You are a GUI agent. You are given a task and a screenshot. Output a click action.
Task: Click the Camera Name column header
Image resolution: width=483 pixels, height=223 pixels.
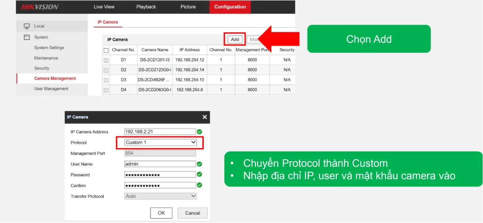coord(155,50)
